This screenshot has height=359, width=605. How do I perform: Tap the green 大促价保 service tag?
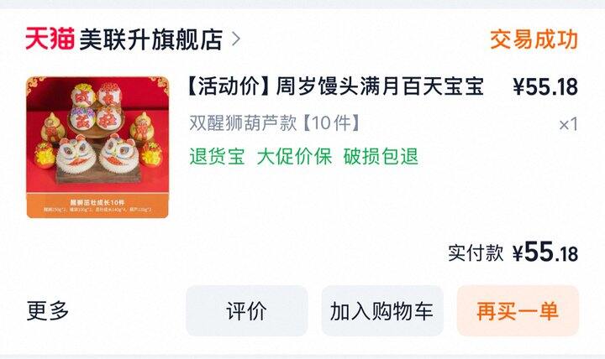[294, 156]
